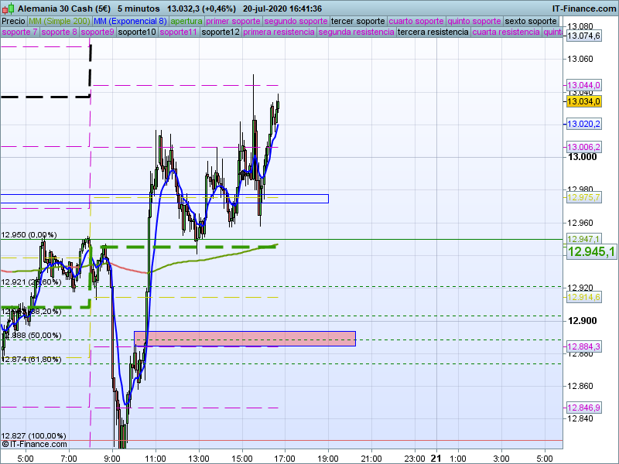Select the Precio indicator label
This screenshot has width=619, height=464.
click(13, 21)
